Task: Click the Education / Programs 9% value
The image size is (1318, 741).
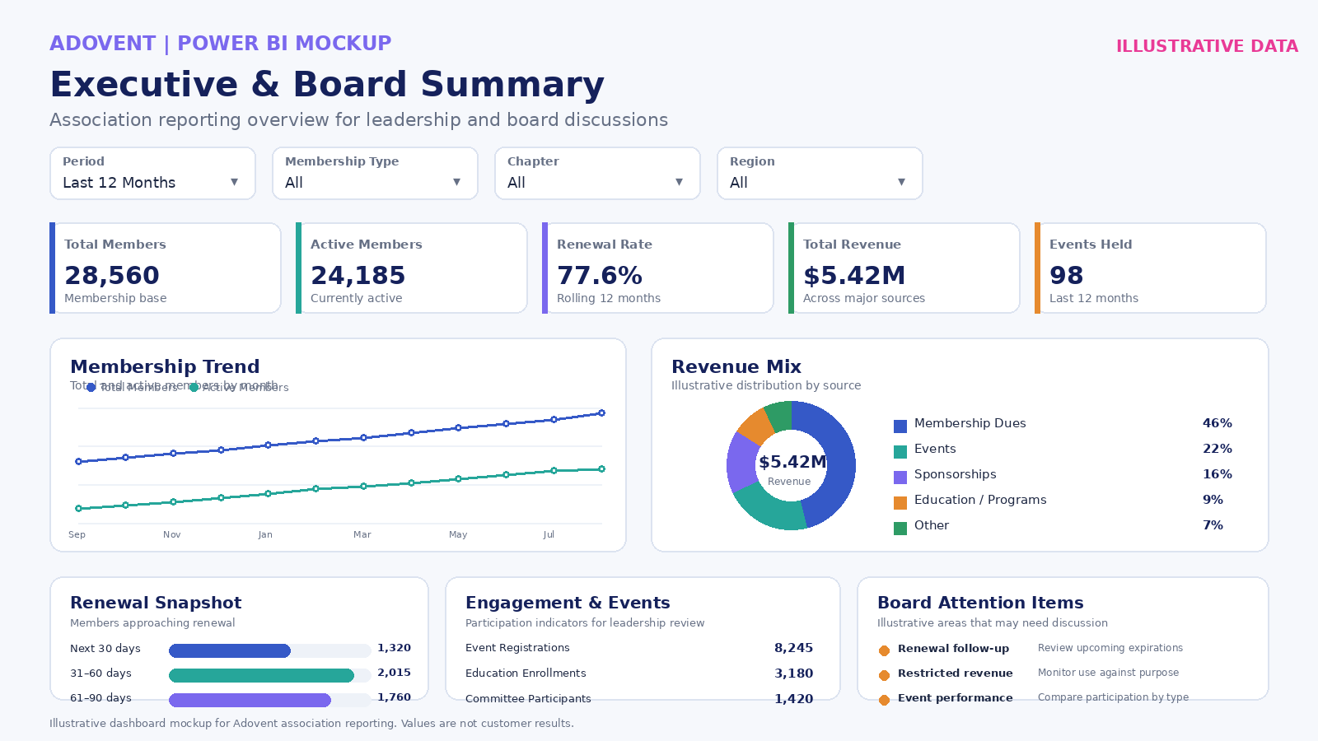Action: pyautogui.click(x=1213, y=500)
